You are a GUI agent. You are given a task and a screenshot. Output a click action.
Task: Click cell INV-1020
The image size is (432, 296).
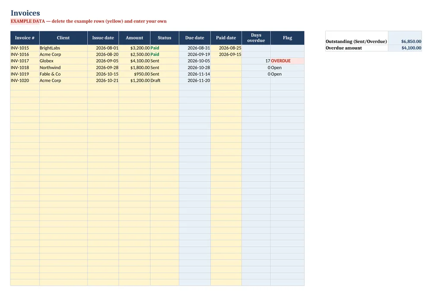(x=25, y=80)
